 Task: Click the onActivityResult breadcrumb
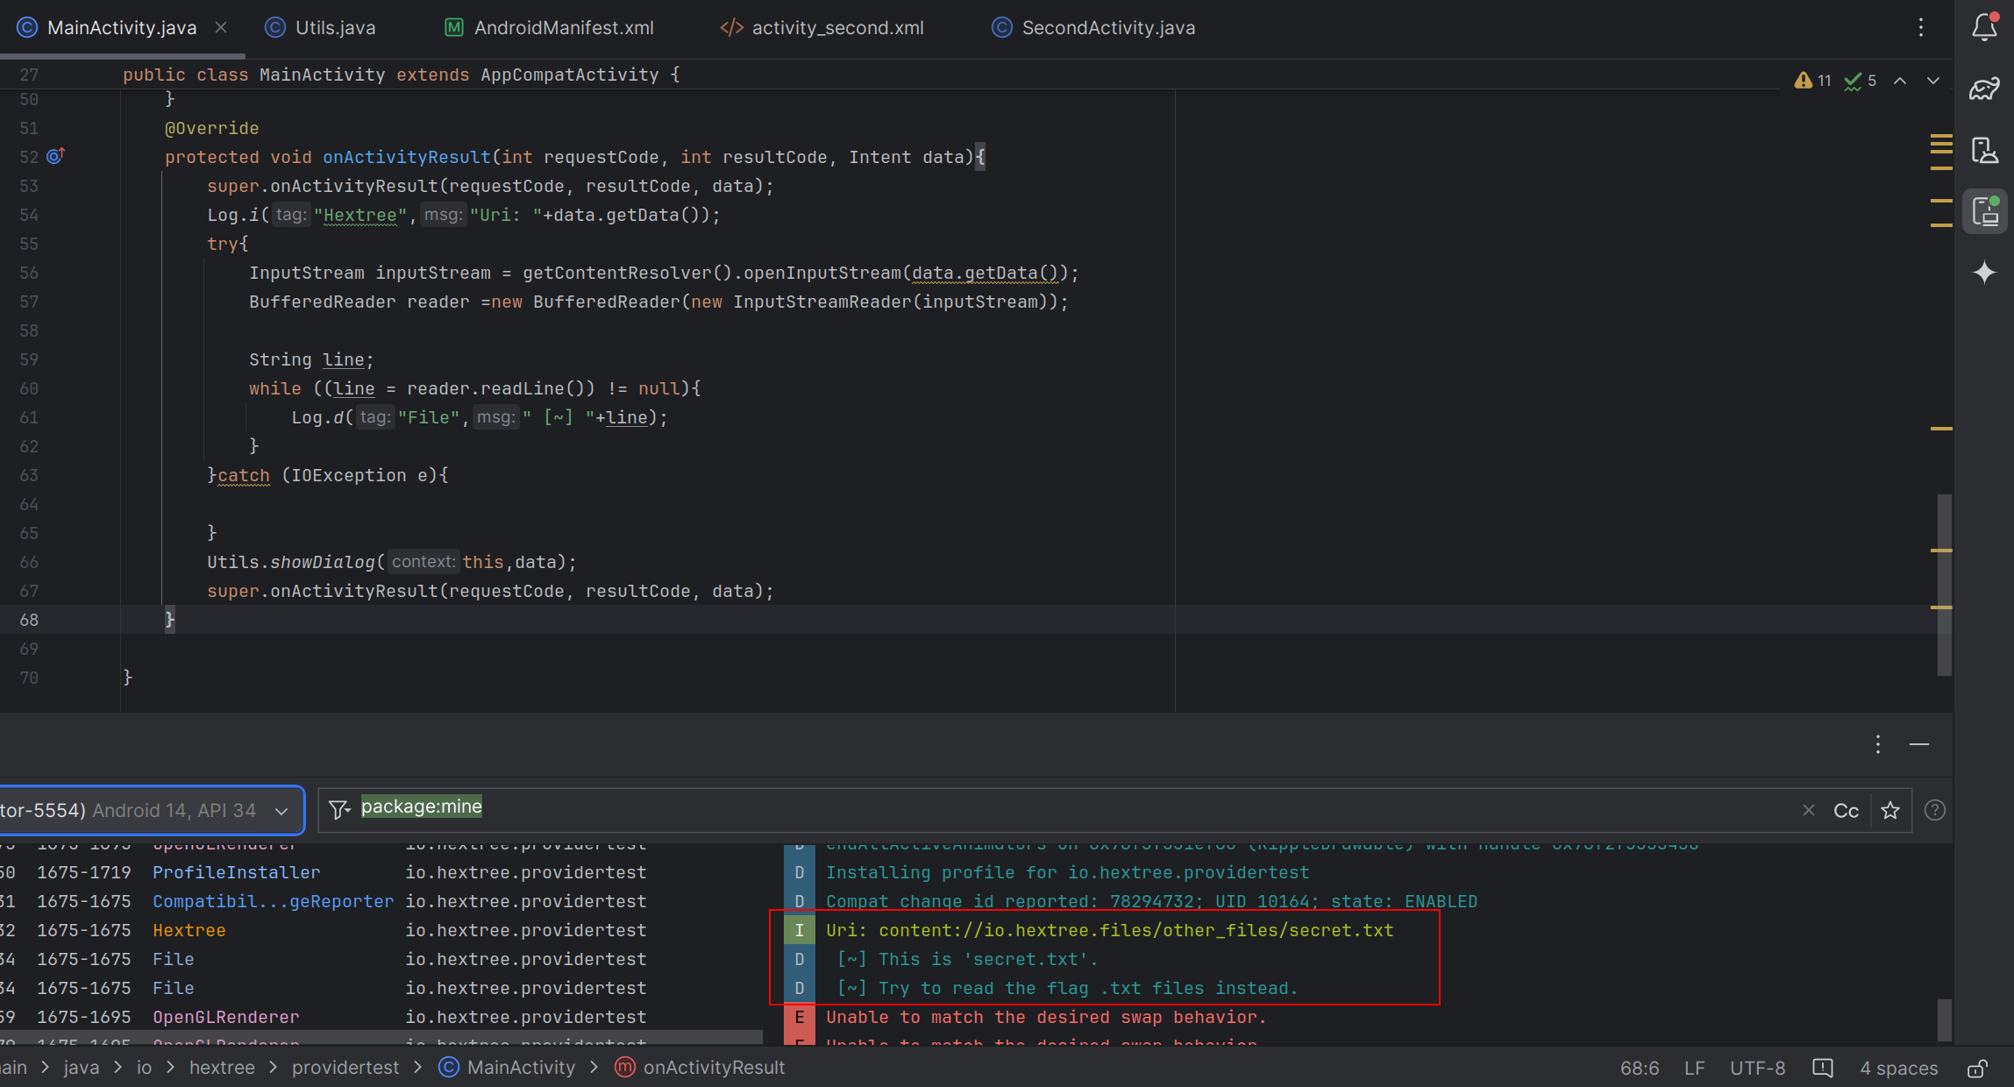coord(700,1068)
